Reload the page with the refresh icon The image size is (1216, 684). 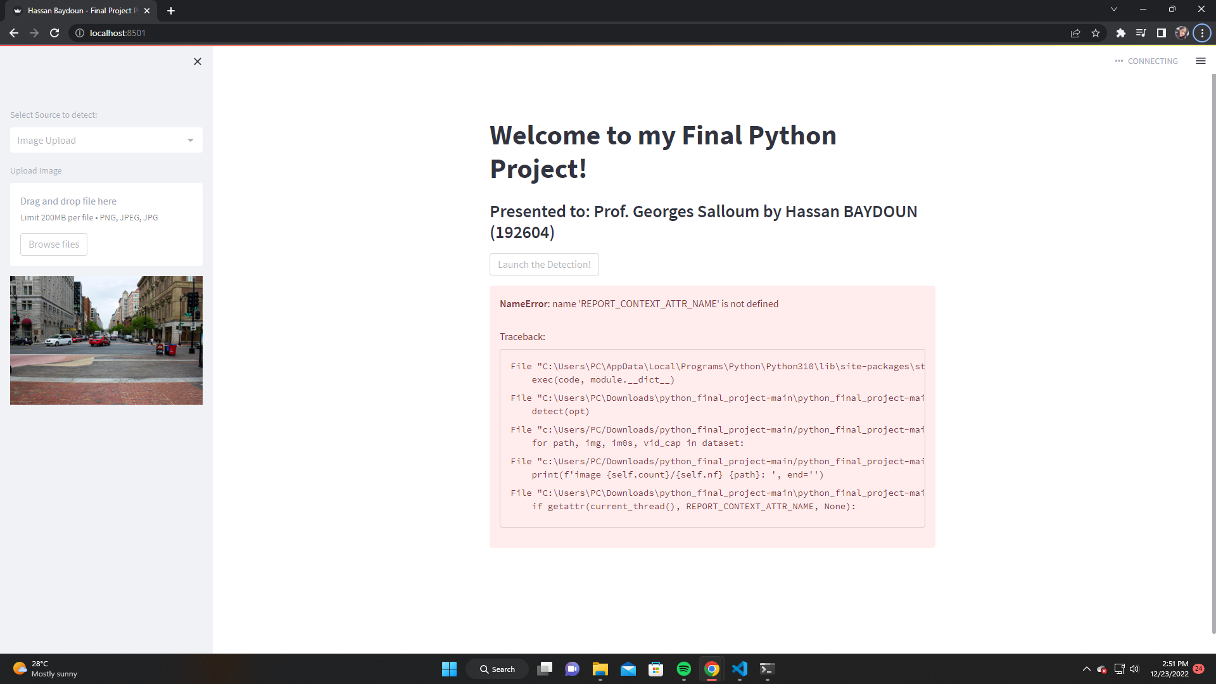click(54, 33)
